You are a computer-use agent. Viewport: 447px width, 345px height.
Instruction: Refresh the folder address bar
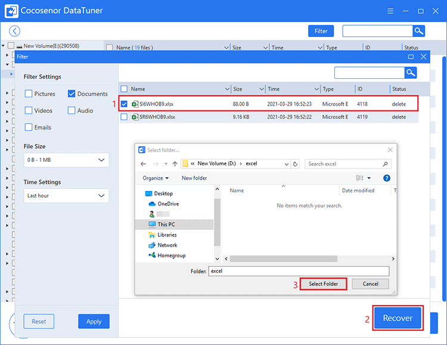coord(295,164)
